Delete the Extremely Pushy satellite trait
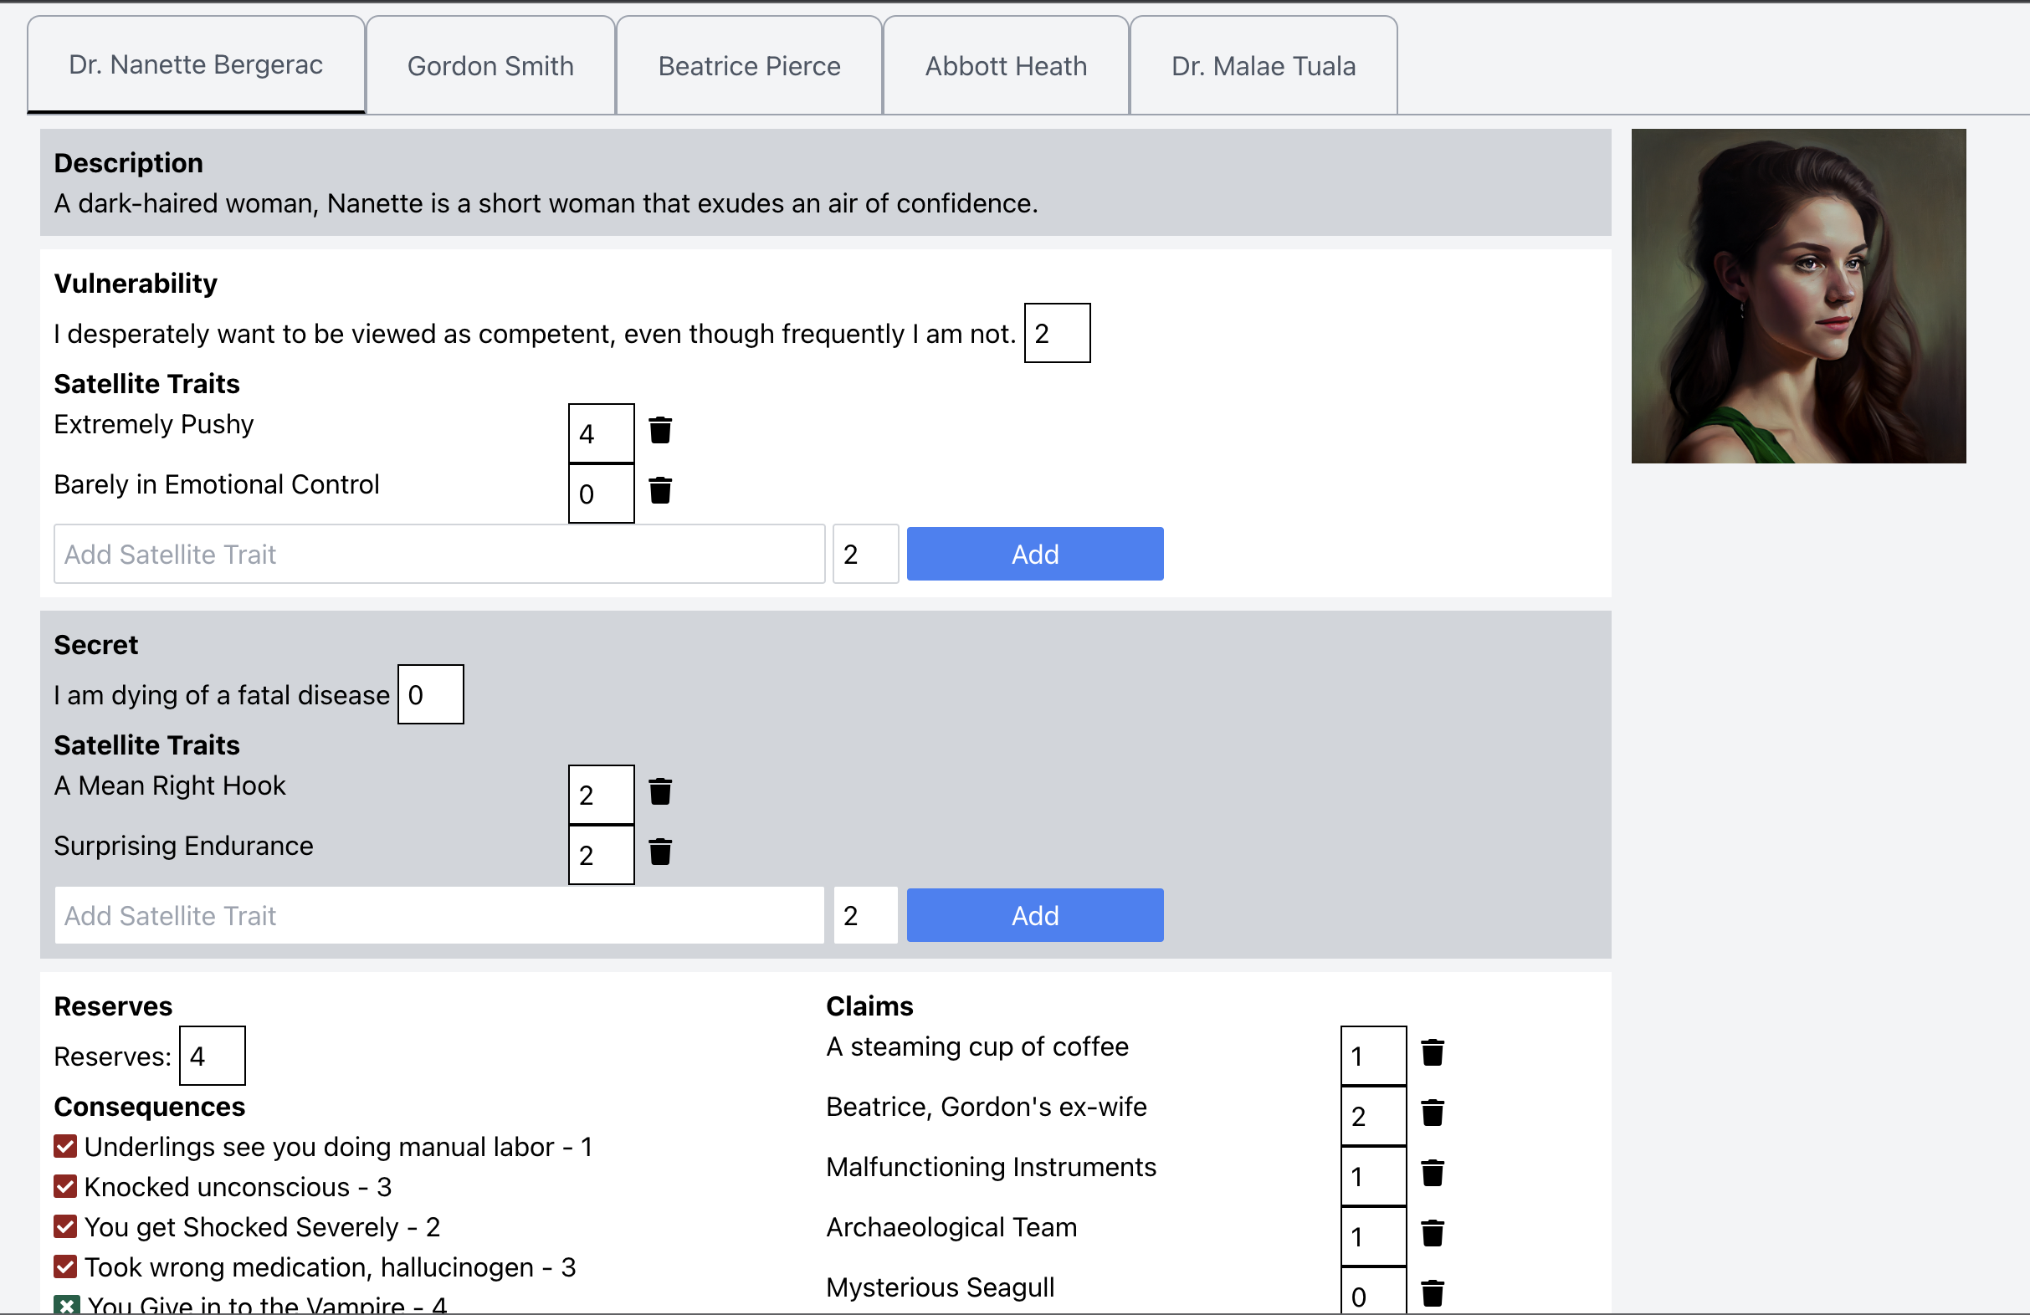The width and height of the screenshot is (2030, 1315). pyautogui.click(x=660, y=431)
